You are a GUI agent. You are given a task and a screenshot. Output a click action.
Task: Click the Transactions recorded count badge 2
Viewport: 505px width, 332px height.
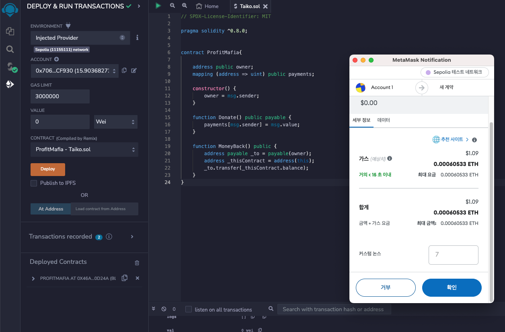pyautogui.click(x=99, y=237)
